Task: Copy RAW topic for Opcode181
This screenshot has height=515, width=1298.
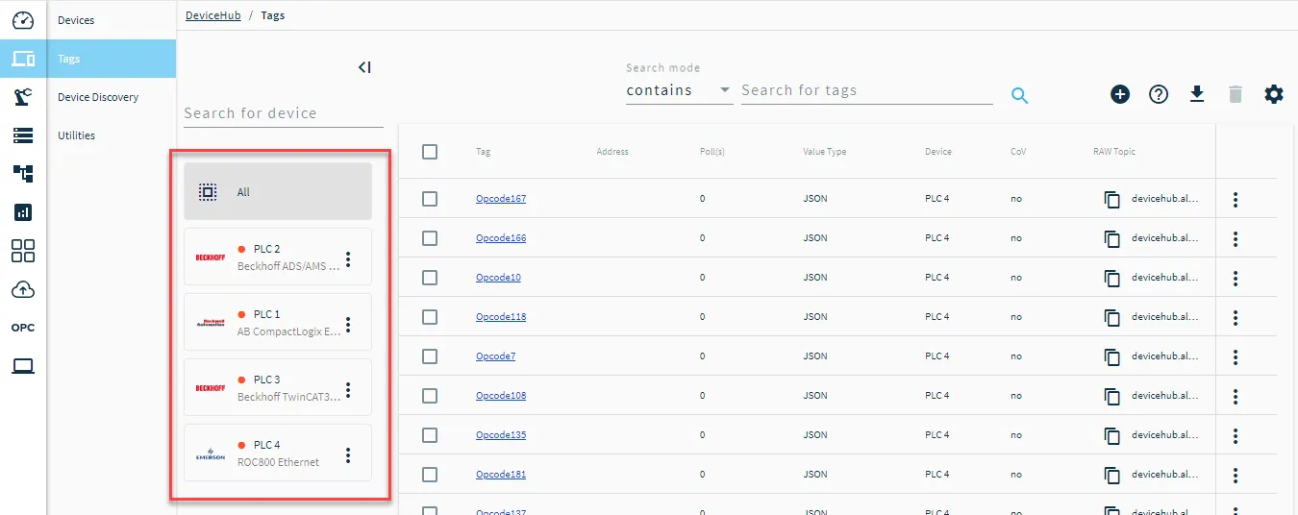Action: [x=1112, y=476]
